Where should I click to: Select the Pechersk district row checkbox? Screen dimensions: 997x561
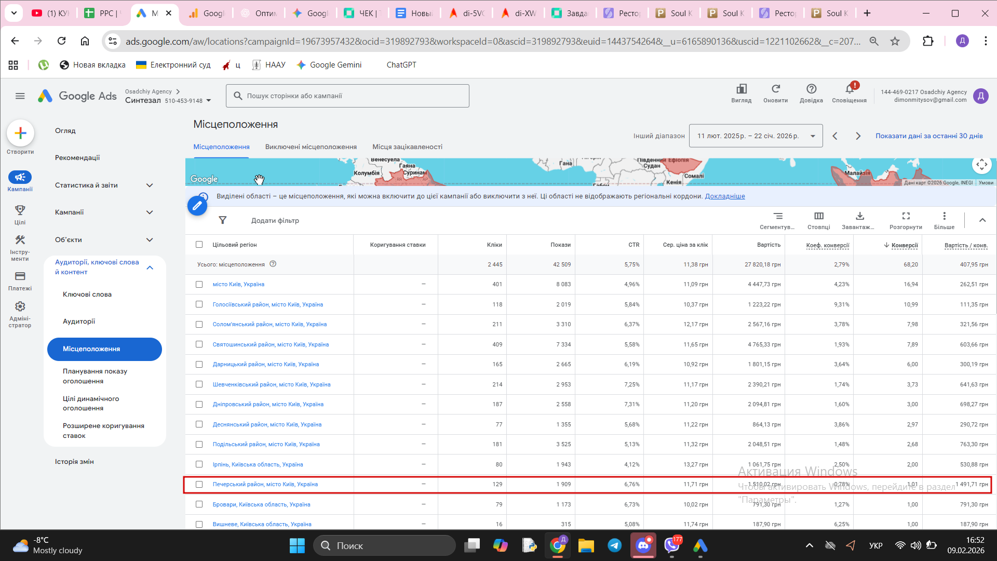199,485
